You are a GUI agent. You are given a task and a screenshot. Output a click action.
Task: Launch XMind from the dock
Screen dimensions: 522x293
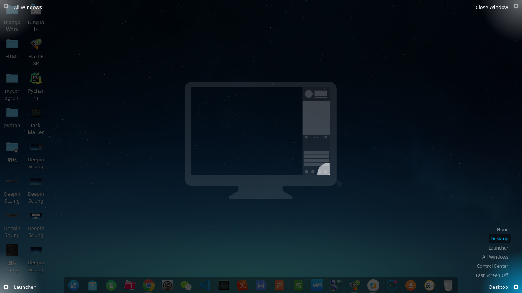coord(242,285)
